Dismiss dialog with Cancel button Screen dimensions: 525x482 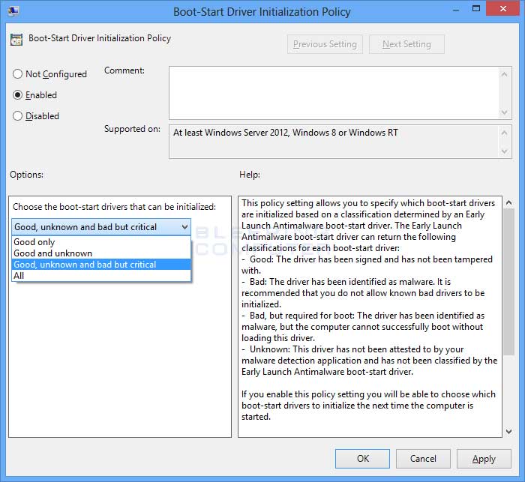pyautogui.click(x=423, y=459)
